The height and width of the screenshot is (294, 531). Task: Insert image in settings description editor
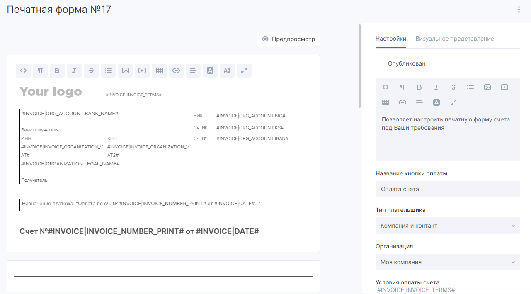click(x=487, y=87)
